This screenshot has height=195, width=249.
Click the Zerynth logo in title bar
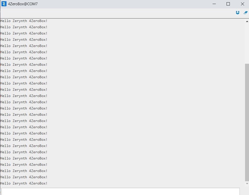coord(4,4)
